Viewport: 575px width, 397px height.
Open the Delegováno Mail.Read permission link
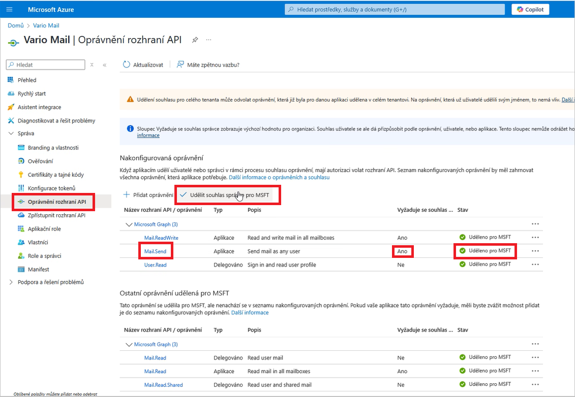pos(155,358)
